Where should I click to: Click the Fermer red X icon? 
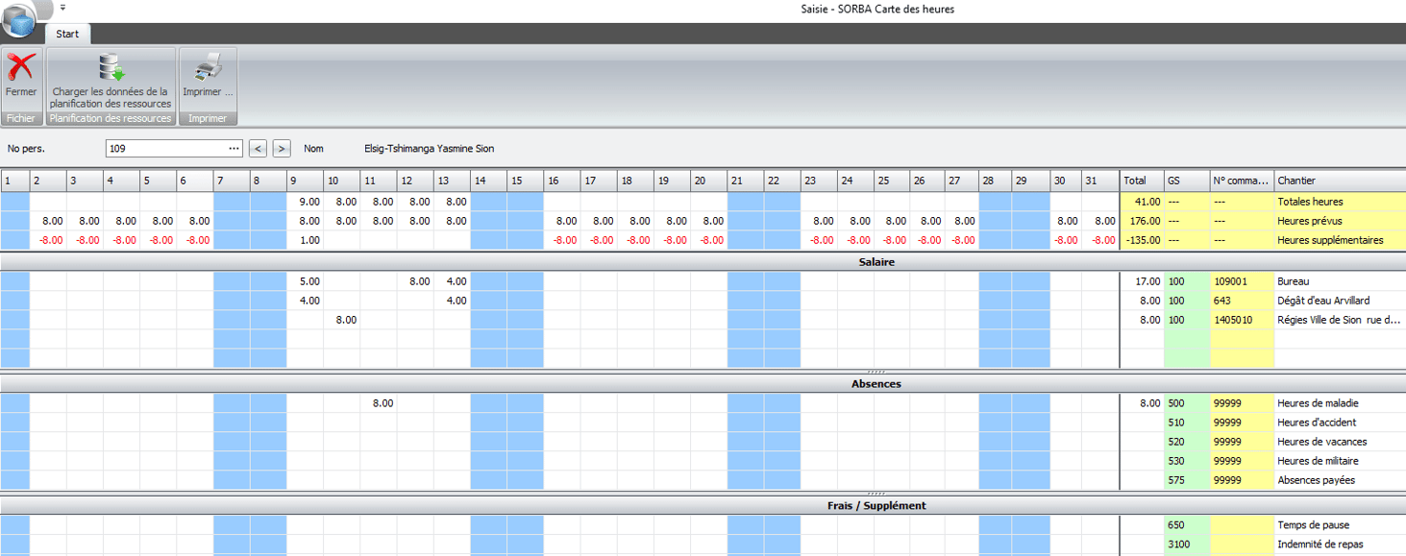20,67
